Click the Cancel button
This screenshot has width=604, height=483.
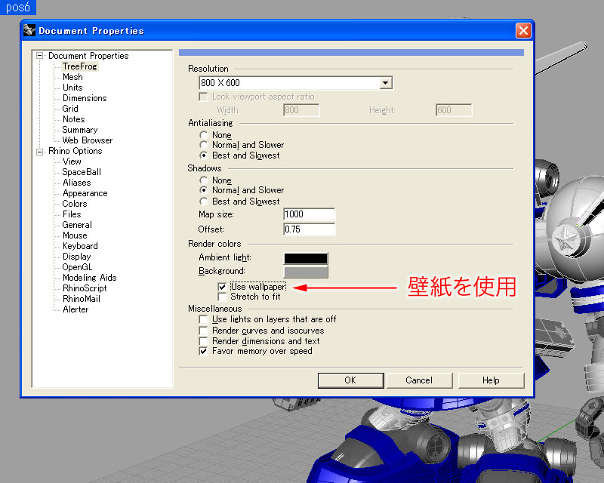tap(419, 380)
